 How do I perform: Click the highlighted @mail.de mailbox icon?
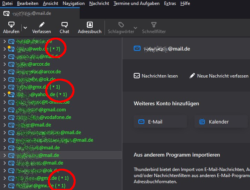[11, 155]
